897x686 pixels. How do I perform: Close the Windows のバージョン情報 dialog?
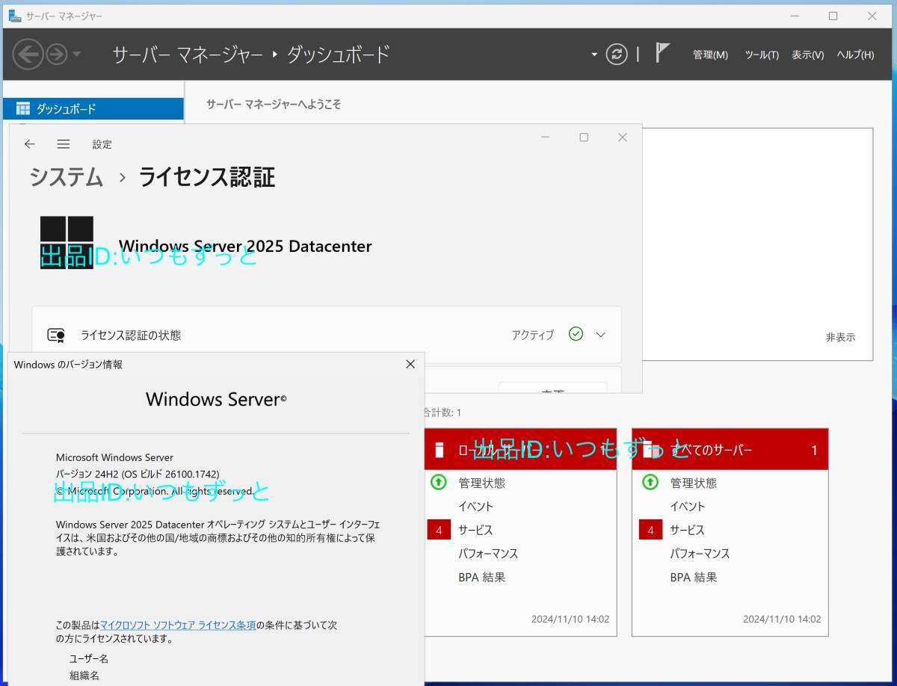[x=410, y=364]
